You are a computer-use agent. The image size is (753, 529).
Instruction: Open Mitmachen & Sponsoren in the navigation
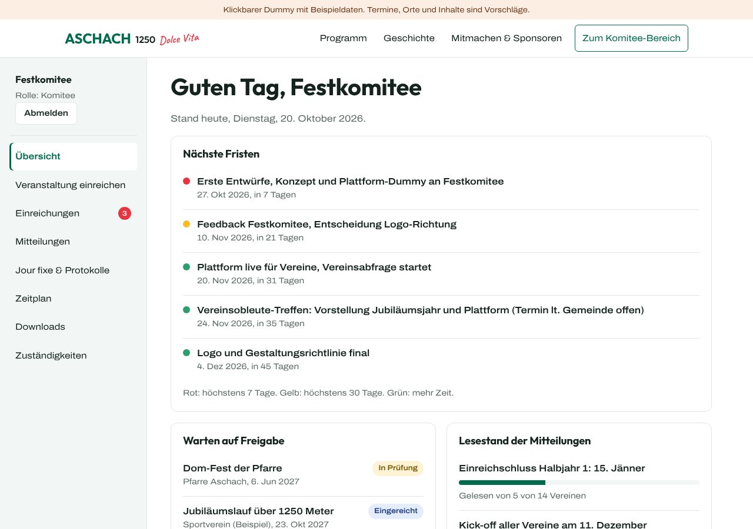[x=507, y=38]
